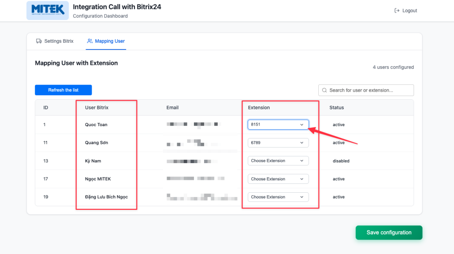Screen dimensions: 454x254
Task: Click the Save configuration button
Action: point(389,232)
